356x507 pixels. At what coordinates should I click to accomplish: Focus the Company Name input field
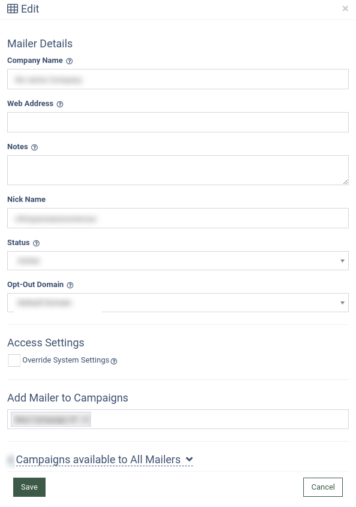[178, 79]
